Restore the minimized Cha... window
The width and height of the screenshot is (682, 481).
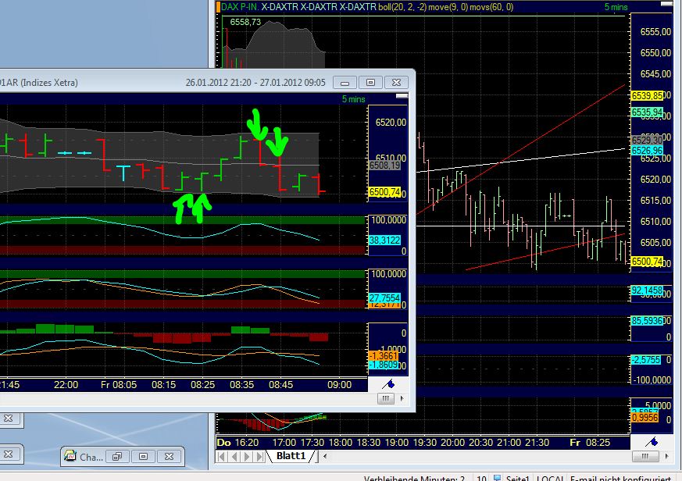point(117,456)
